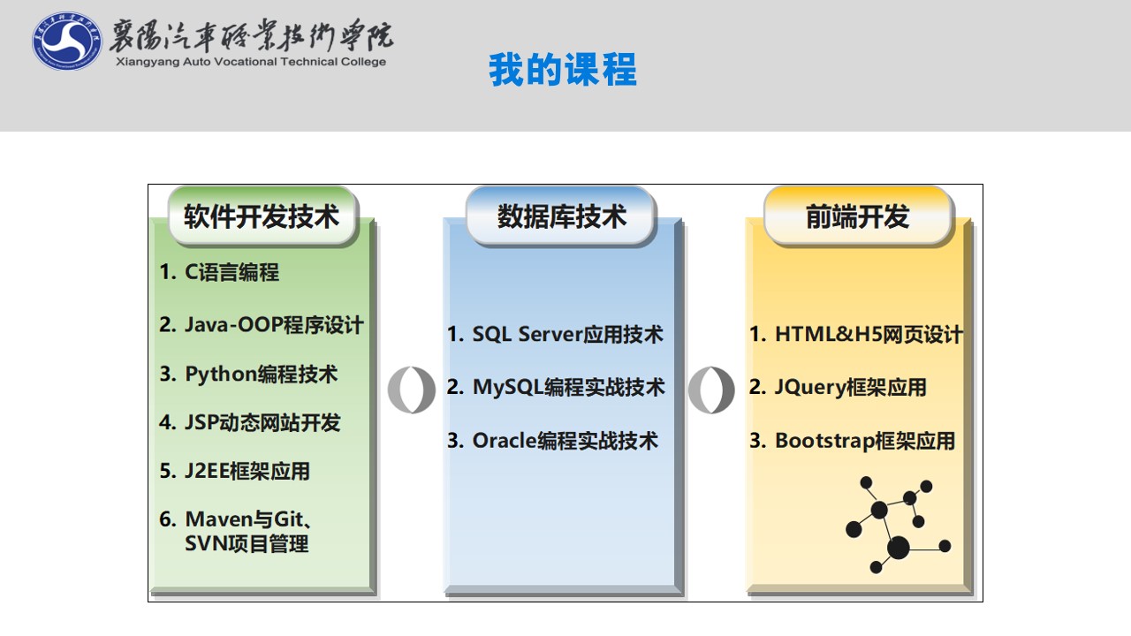The image size is (1131, 636).
Task: Select JSP动态网站开发 course item
Action: pyautogui.click(x=249, y=422)
